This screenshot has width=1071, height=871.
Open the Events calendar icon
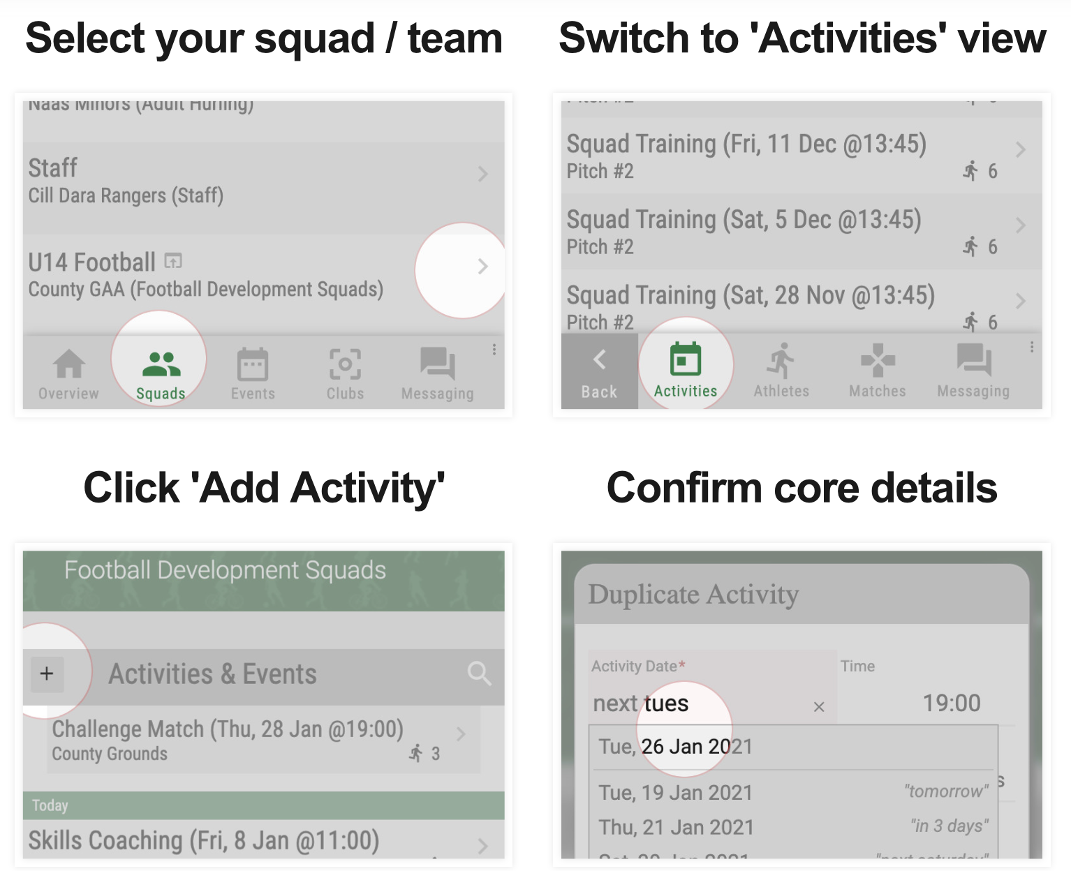tap(253, 364)
